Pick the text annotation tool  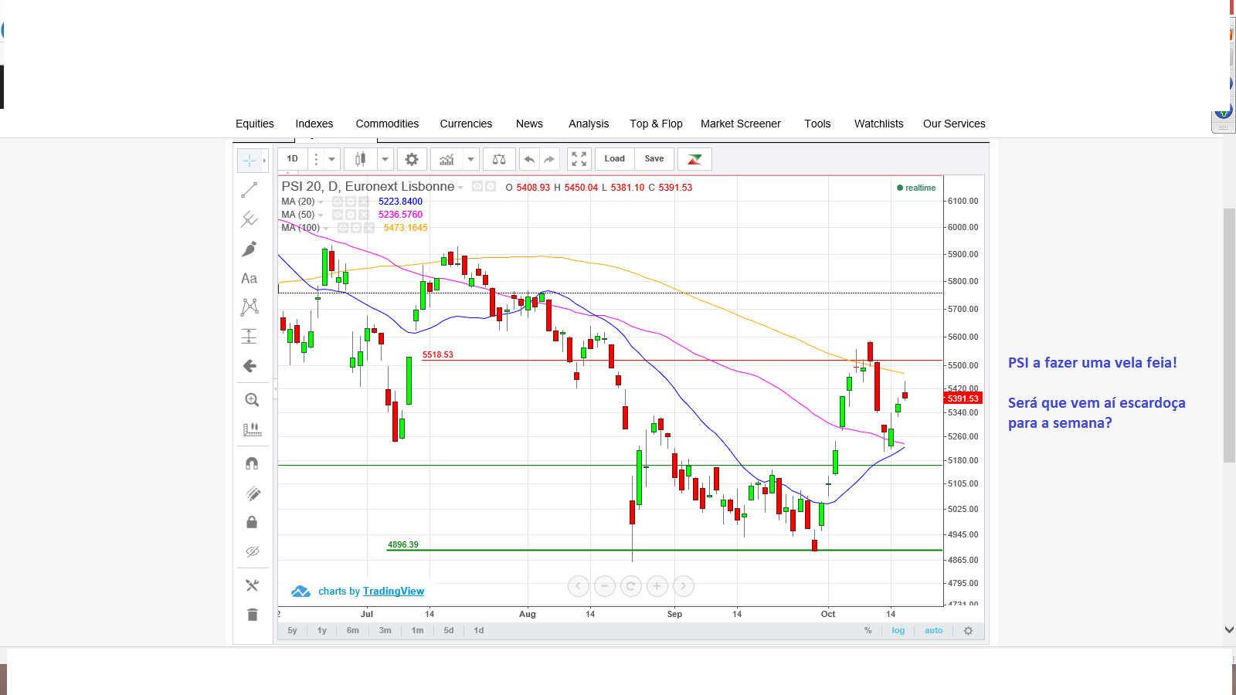click(249, 278)
